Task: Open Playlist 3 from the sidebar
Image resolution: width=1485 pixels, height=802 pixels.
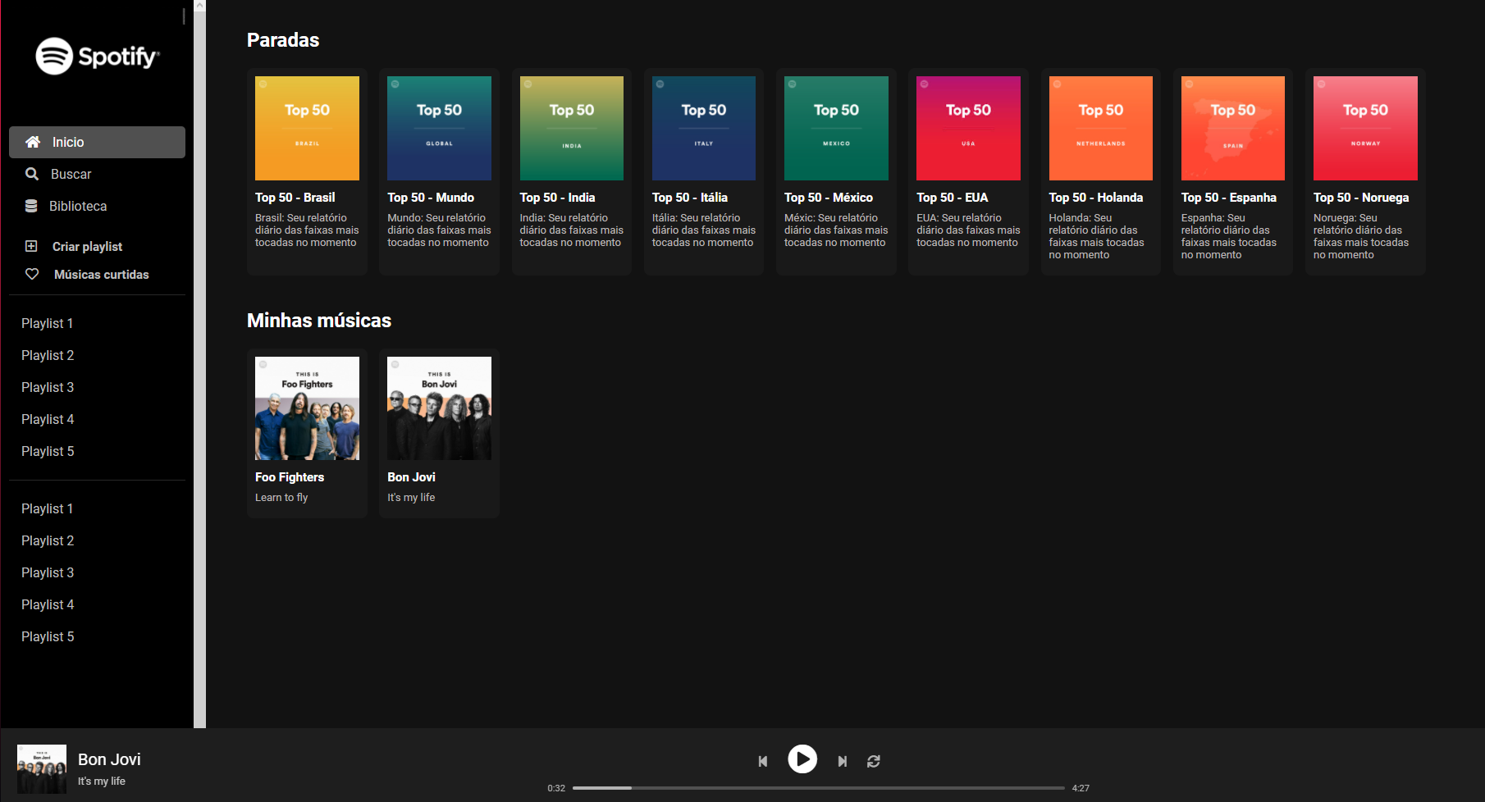Action: pyautogui.click(x=47, y=387)
